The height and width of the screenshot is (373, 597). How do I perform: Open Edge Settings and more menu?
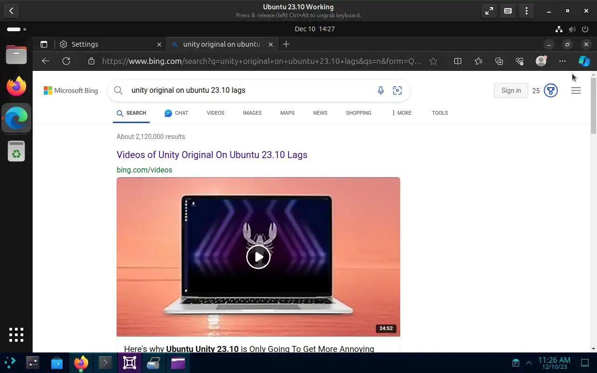coord(562,61)
